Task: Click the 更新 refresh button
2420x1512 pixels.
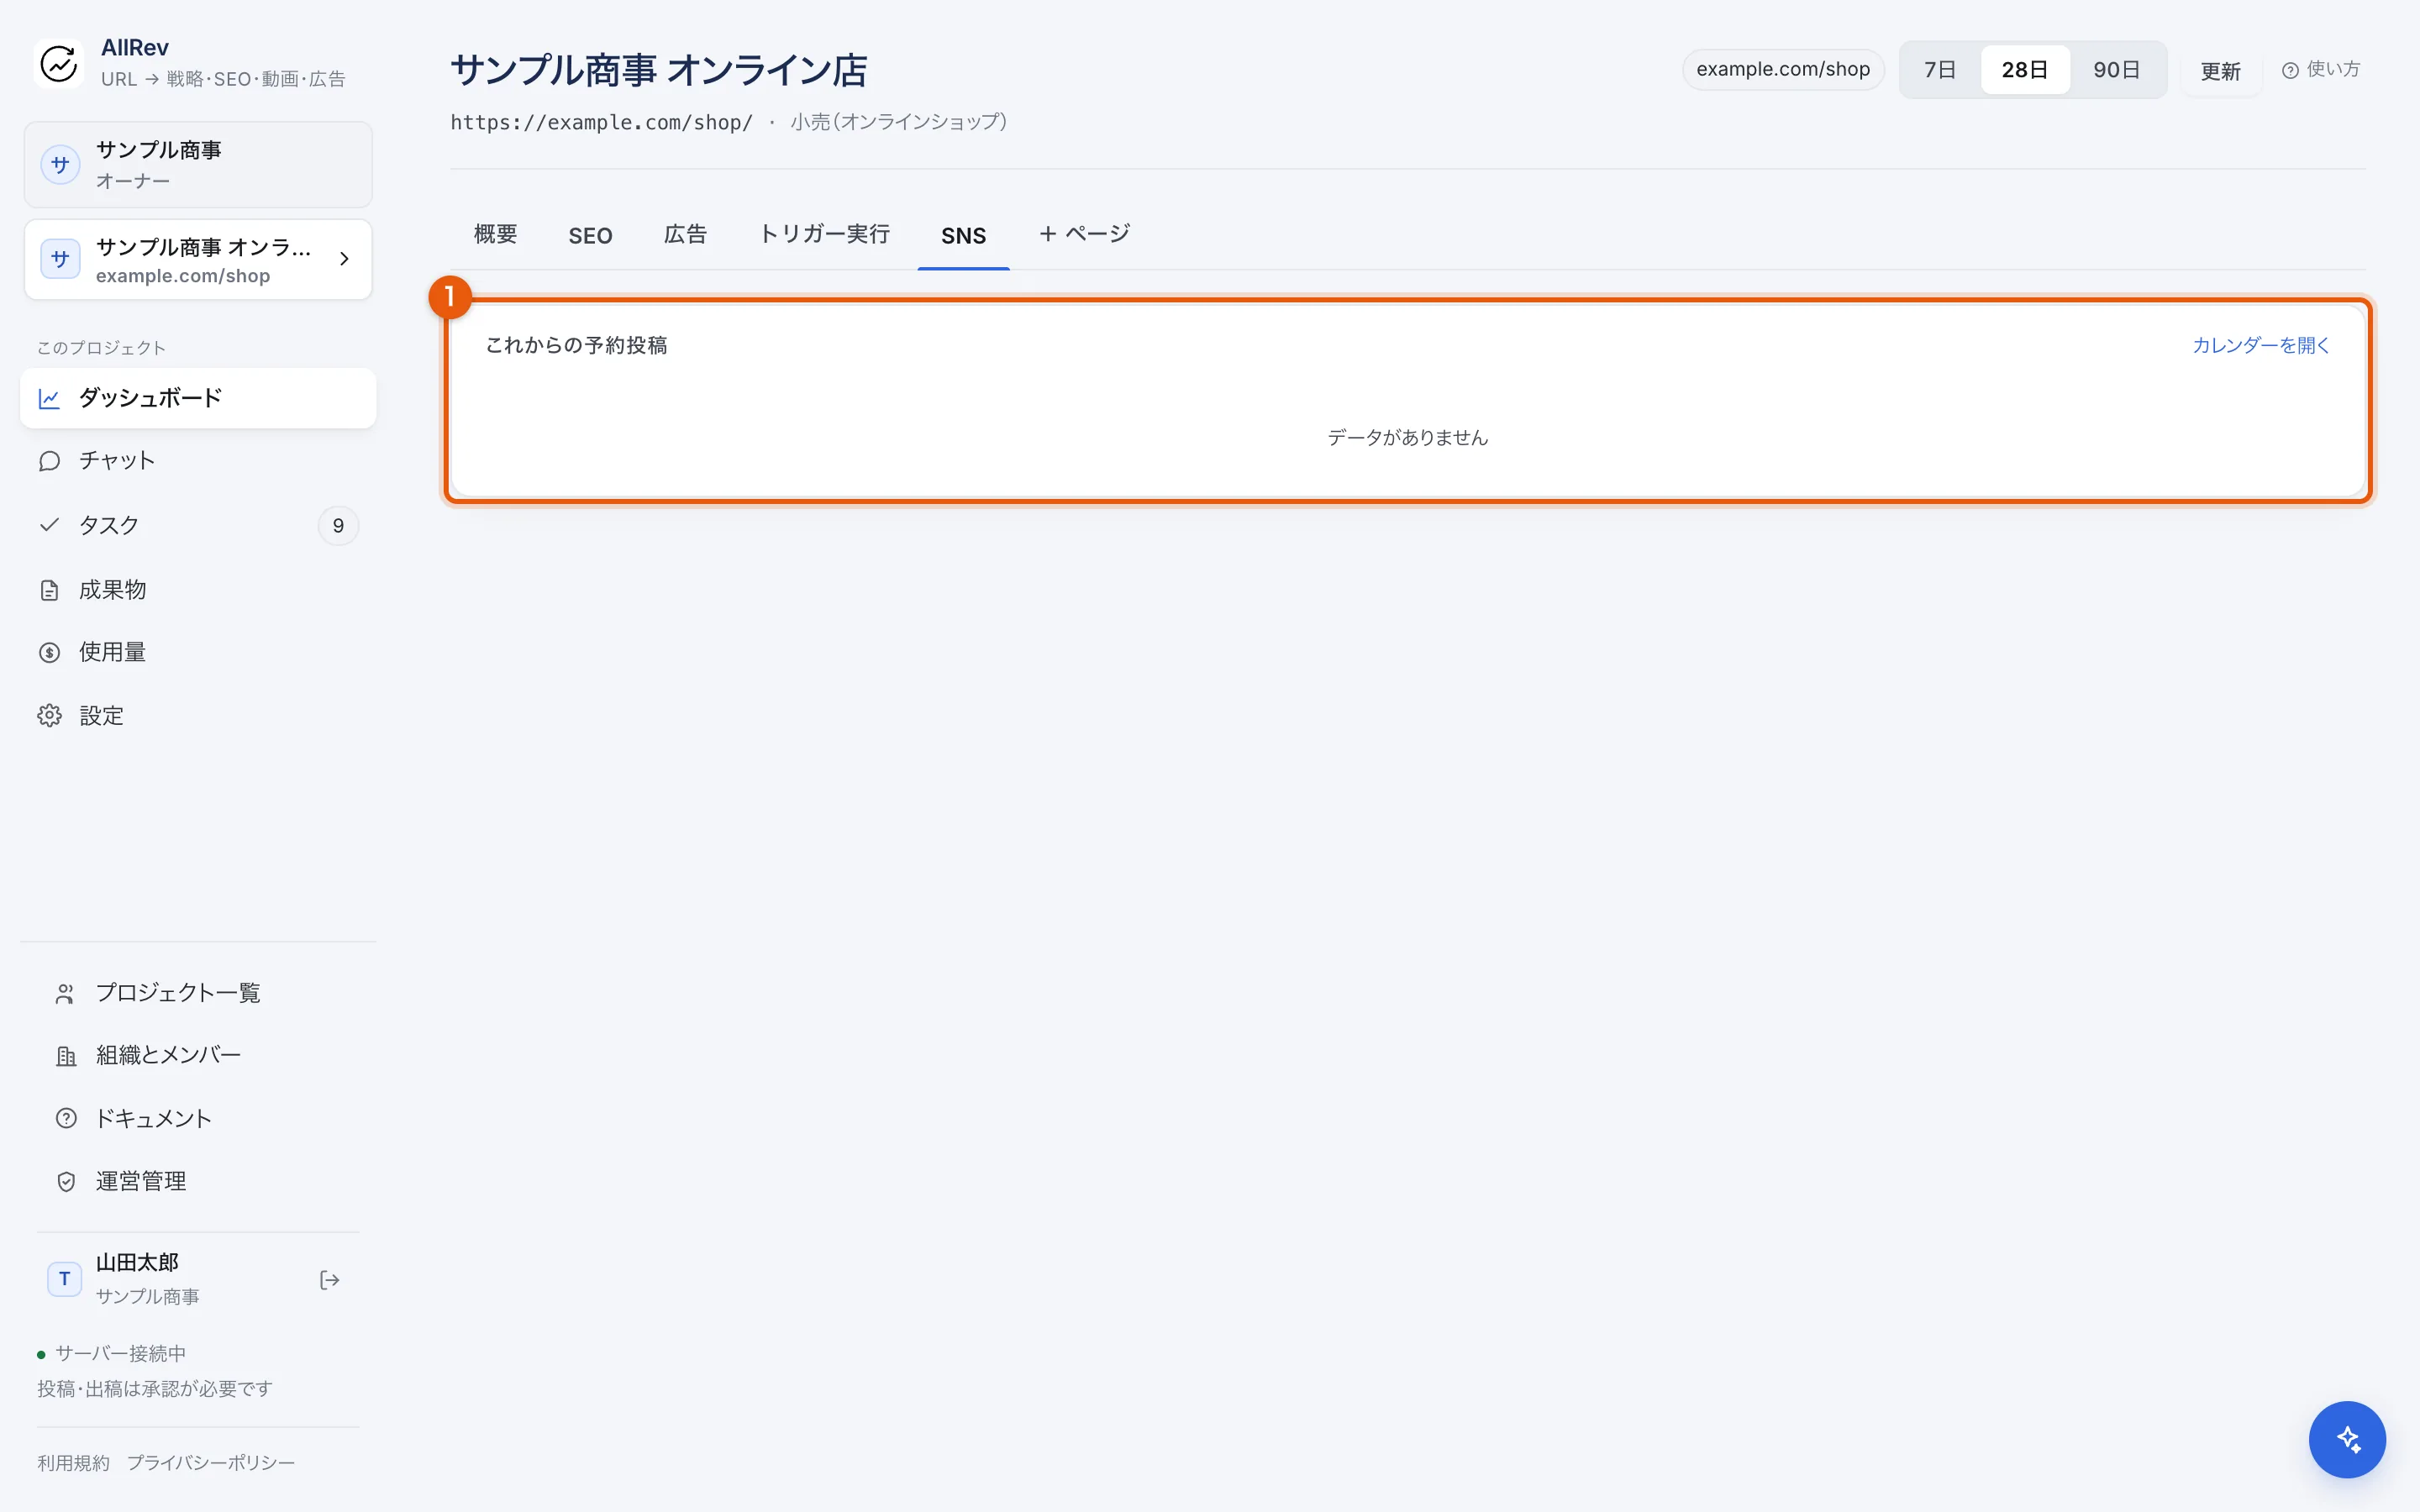Action: pyautogui.click(x=2221, y=71)
